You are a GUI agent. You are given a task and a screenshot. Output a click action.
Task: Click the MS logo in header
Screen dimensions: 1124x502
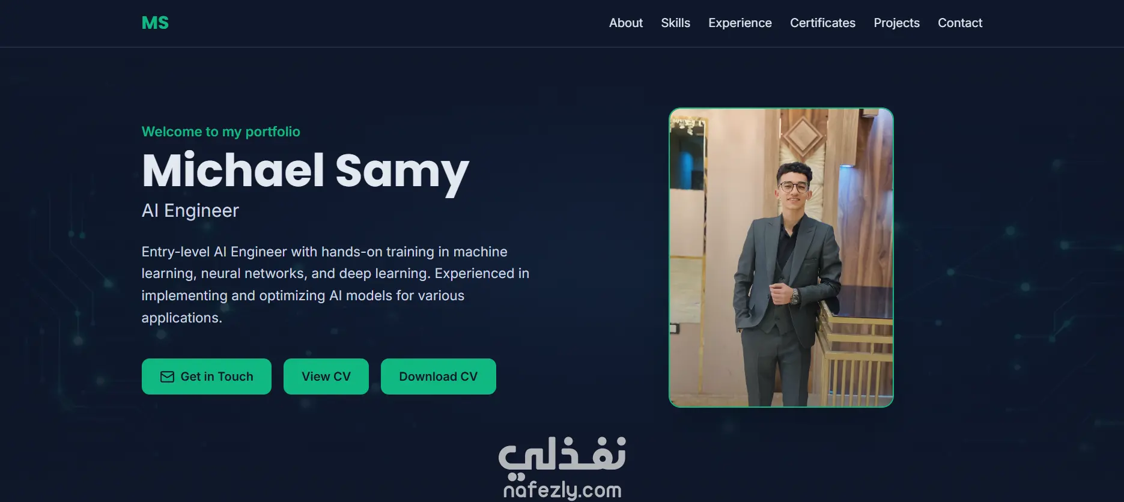point(155,23)
